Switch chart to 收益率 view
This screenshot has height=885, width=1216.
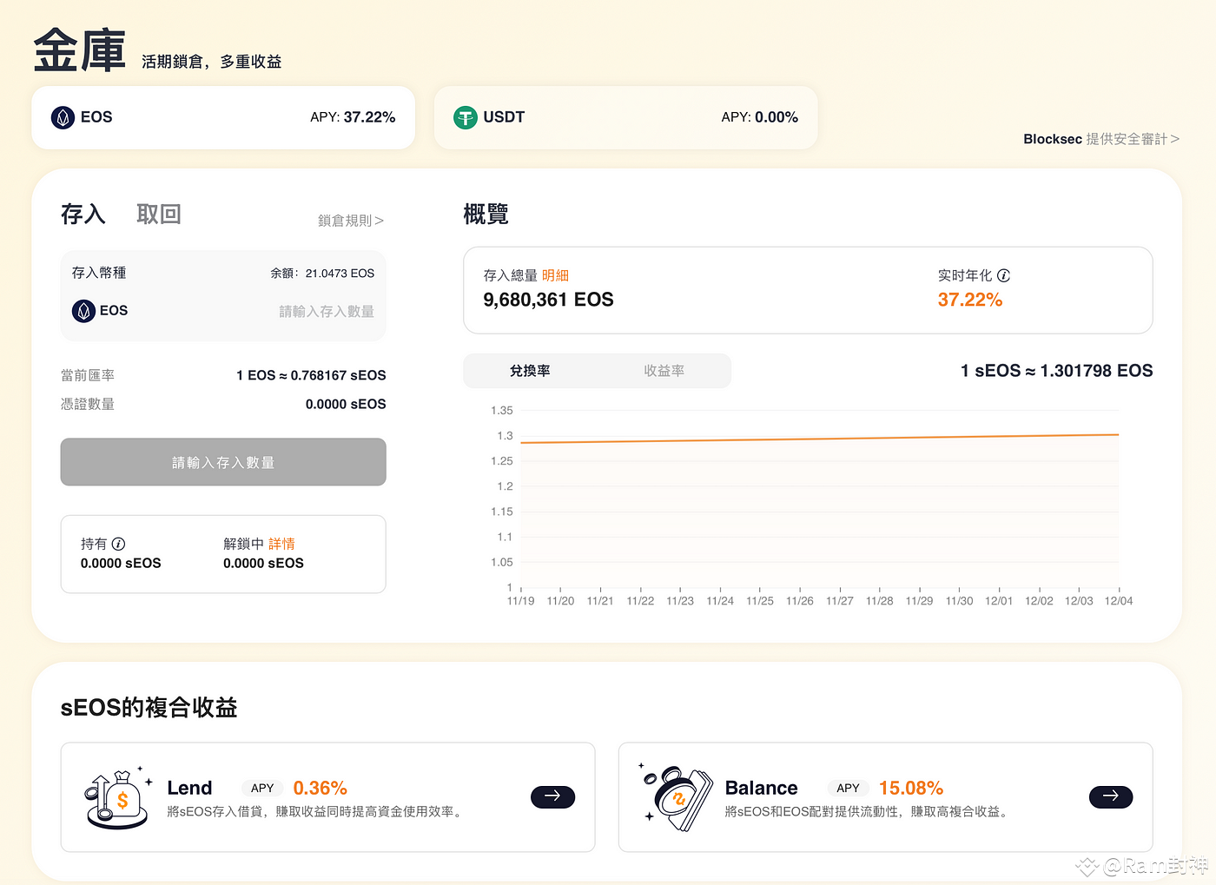664,371
